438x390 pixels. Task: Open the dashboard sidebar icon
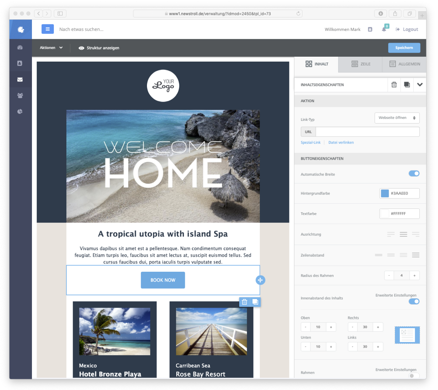20,47
